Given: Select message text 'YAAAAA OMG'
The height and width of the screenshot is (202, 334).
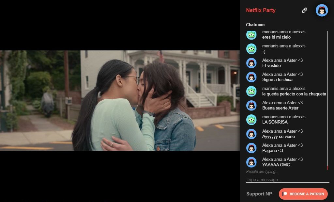Looking at the screenshot, I should [x=276, y=165].
